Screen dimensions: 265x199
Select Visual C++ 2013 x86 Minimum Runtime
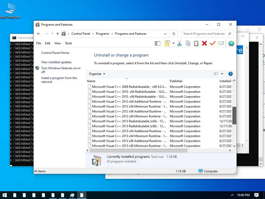click(160, 146)
